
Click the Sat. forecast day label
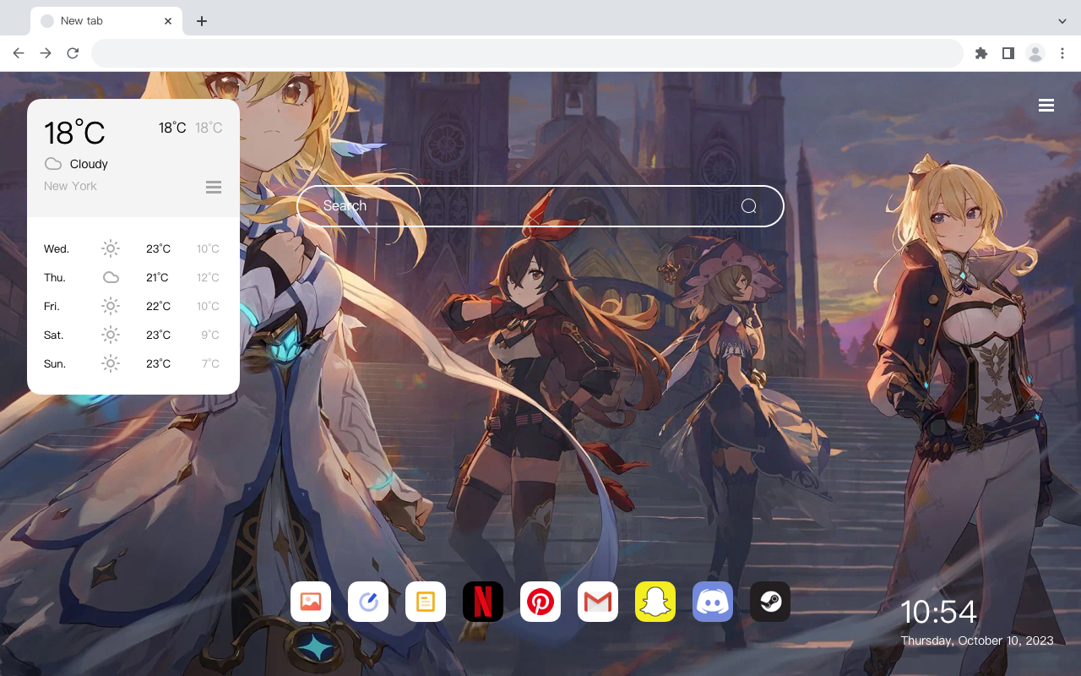[x=54, y=335]
